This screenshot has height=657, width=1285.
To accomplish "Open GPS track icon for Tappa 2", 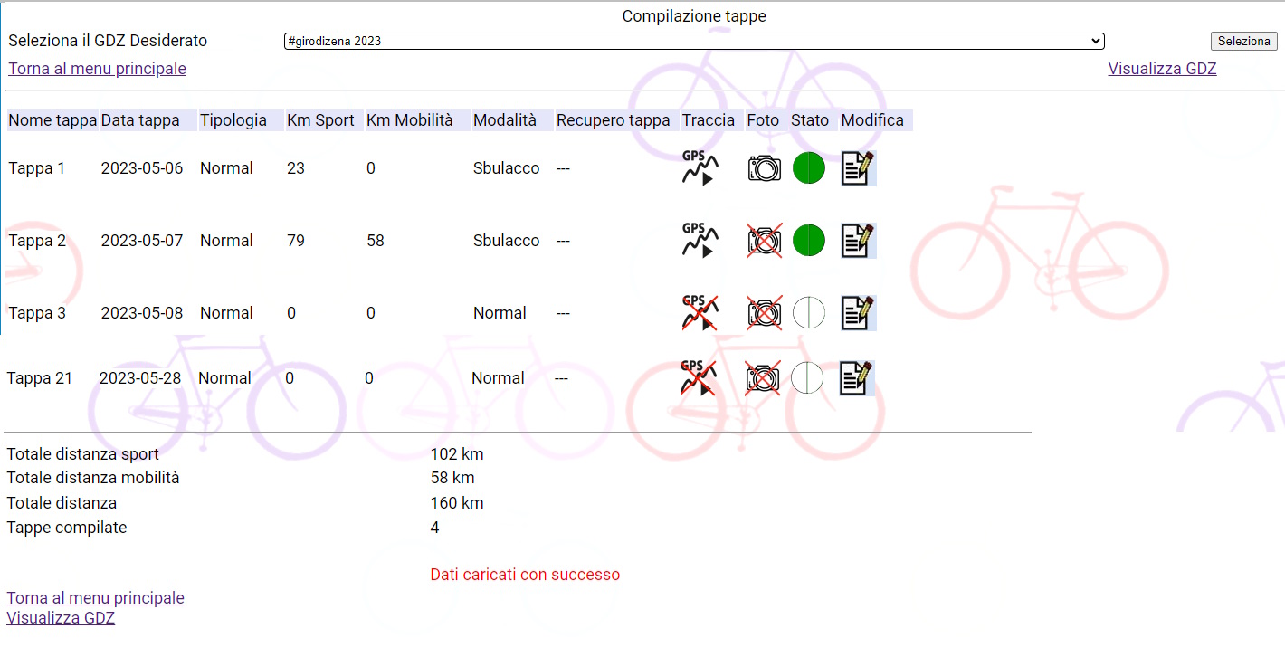I will [699, 241].
